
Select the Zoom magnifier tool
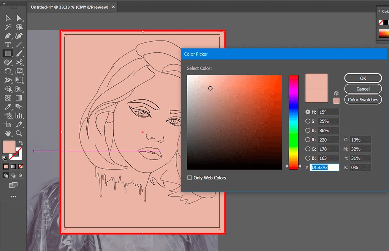pyautogui.click(x=19, y=133)
